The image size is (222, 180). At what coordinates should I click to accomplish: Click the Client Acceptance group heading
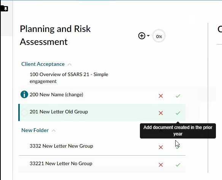click(x=43, y=64)
